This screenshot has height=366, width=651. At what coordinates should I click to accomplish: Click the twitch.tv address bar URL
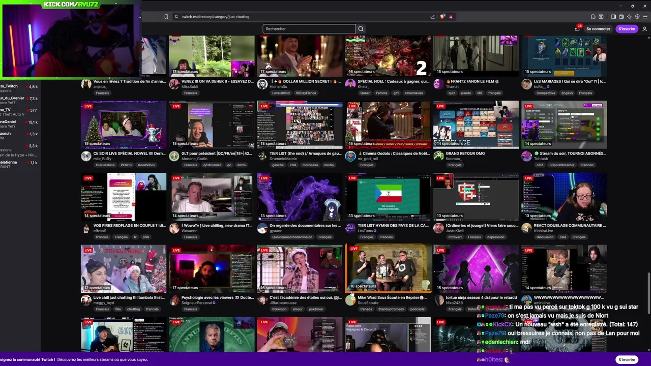(216, 17)
